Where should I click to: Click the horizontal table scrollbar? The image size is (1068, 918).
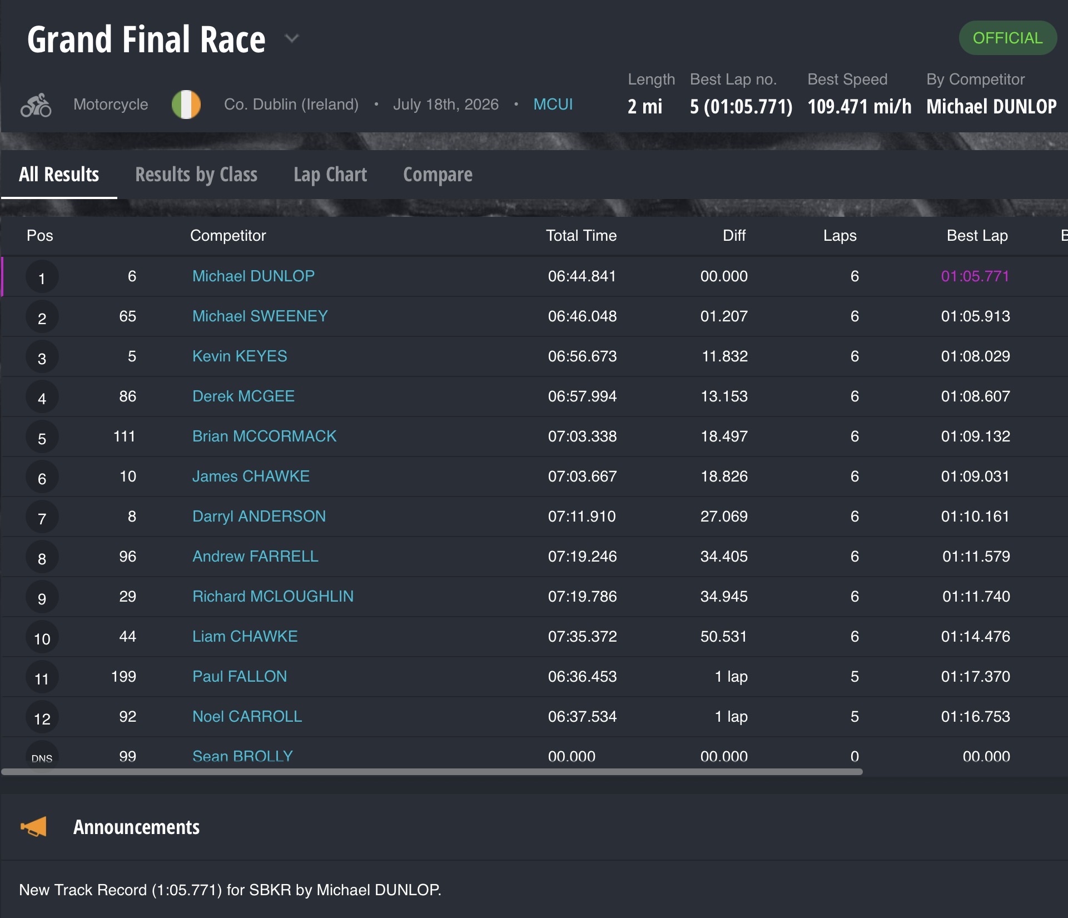pos(432,772)
